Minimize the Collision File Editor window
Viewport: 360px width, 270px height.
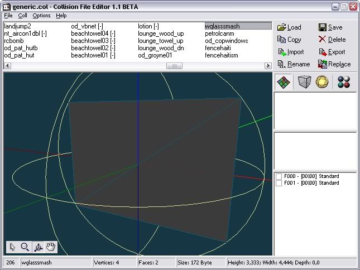click(x=335, y=7)
